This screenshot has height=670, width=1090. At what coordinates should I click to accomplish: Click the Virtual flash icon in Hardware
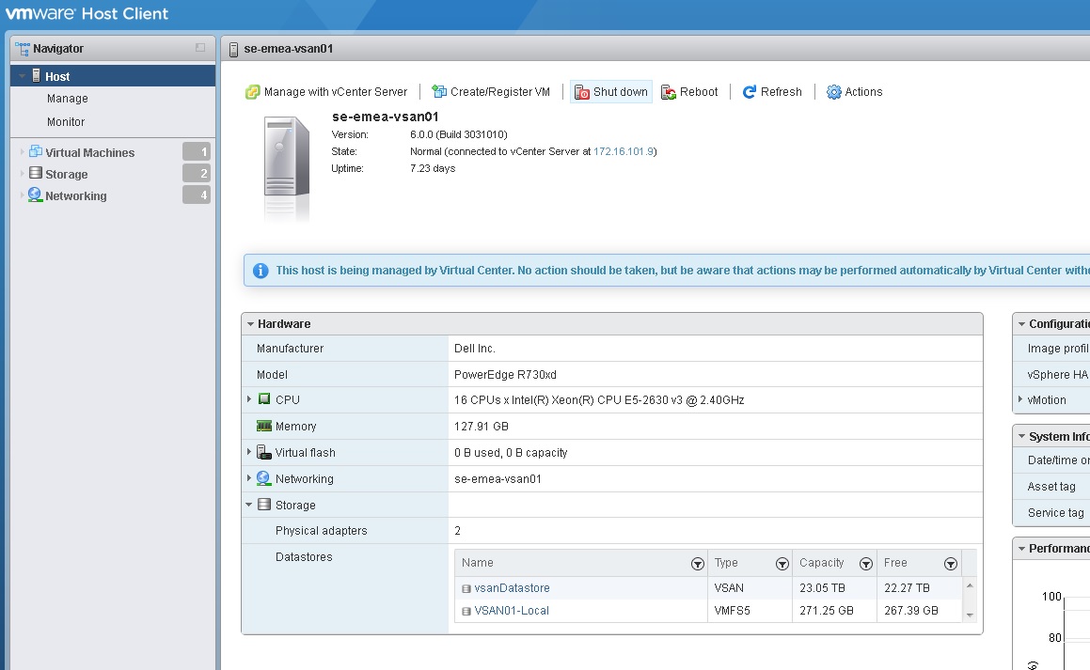point(263,452)
